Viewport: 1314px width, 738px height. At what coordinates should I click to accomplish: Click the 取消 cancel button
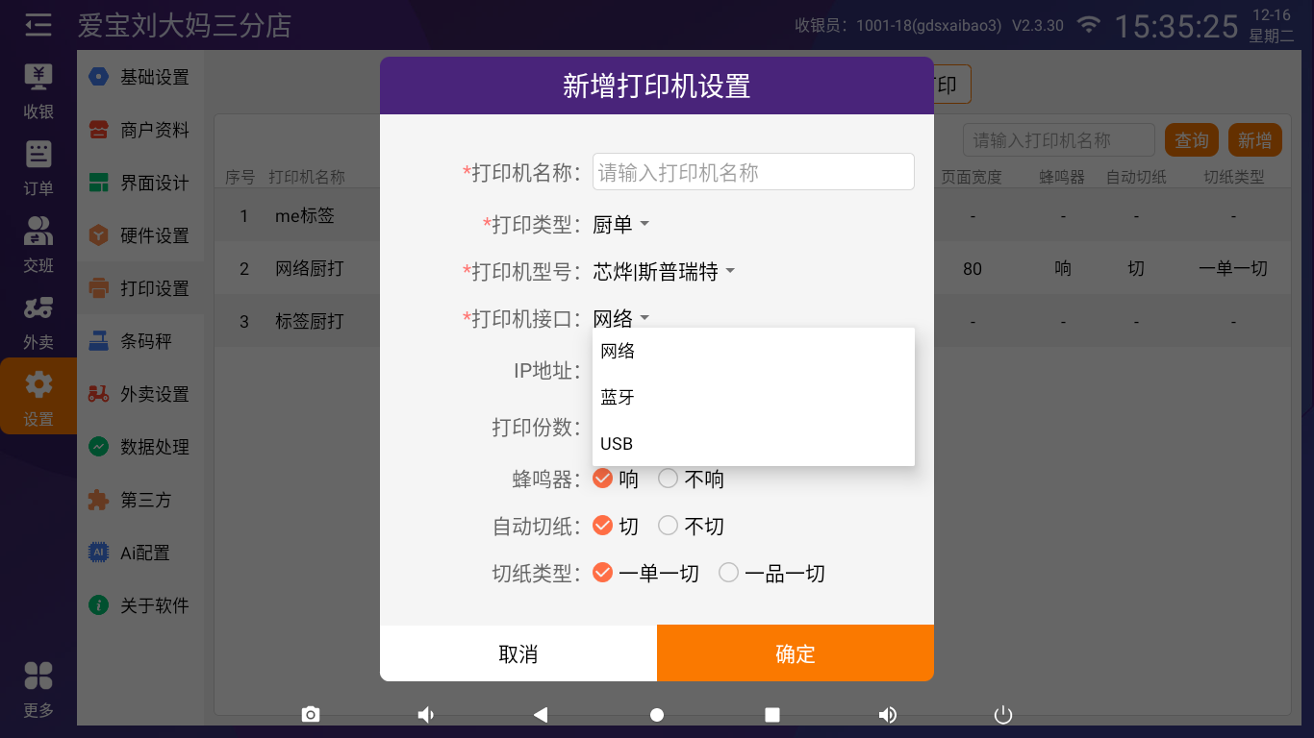click(518, 653)
